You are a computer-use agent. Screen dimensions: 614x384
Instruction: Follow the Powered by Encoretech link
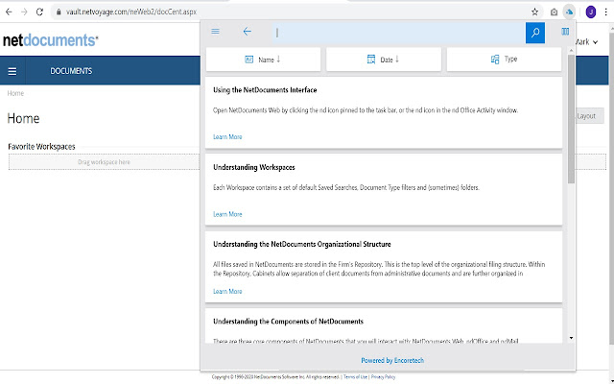(392, 361)
